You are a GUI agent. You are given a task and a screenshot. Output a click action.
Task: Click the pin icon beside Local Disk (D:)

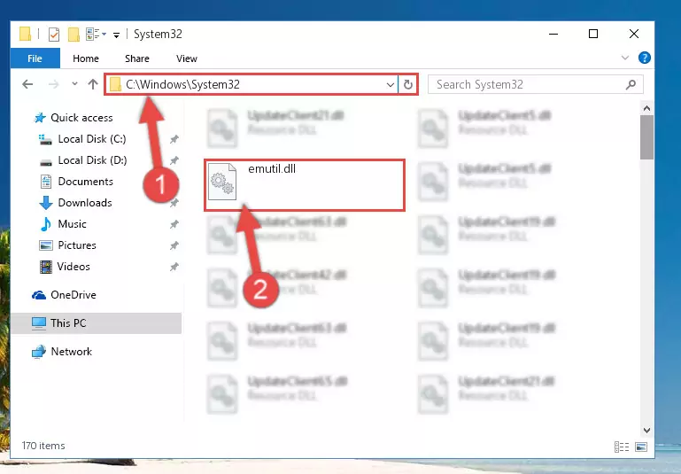174,160
